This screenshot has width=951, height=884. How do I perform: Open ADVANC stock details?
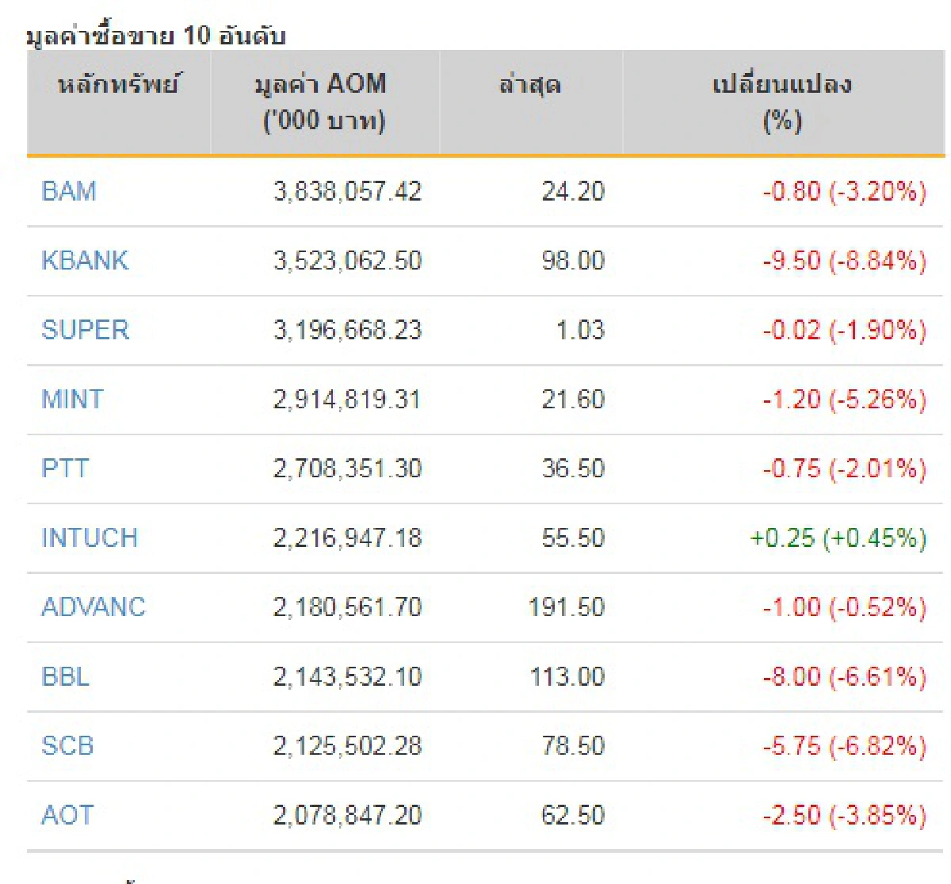(x=93, y=607)
